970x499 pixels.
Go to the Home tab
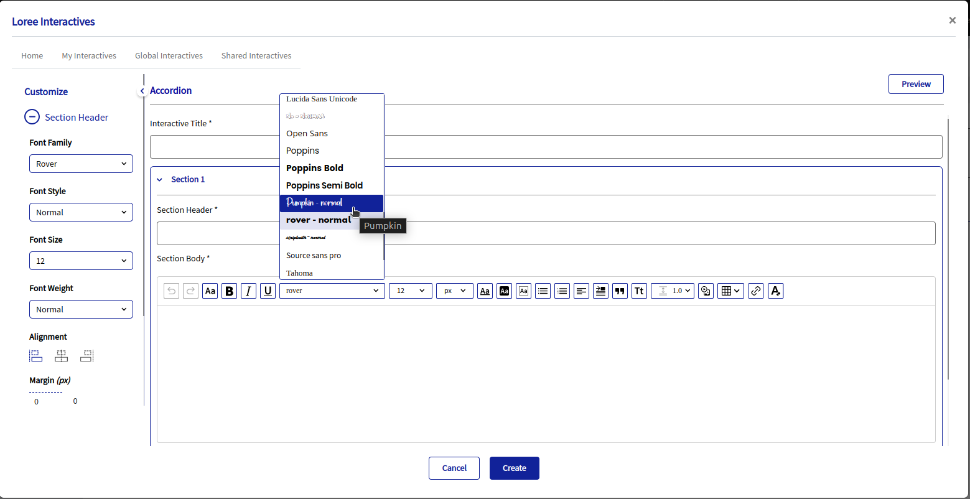click(32, 55)
